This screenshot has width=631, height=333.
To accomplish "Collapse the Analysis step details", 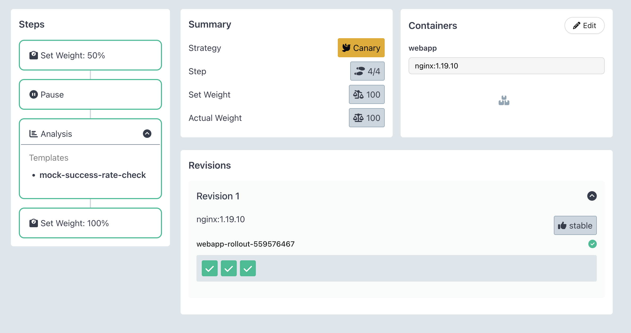I will [x=147, y=134].
